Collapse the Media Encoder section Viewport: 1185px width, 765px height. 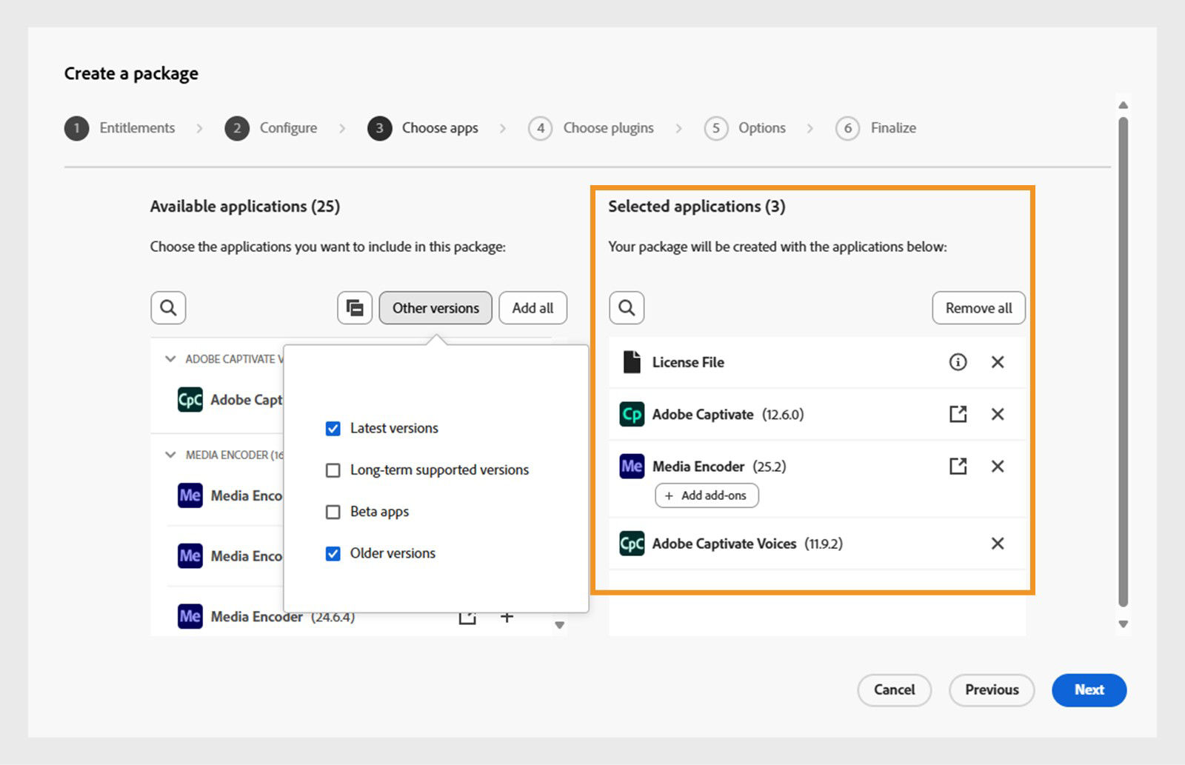[170, 455]
